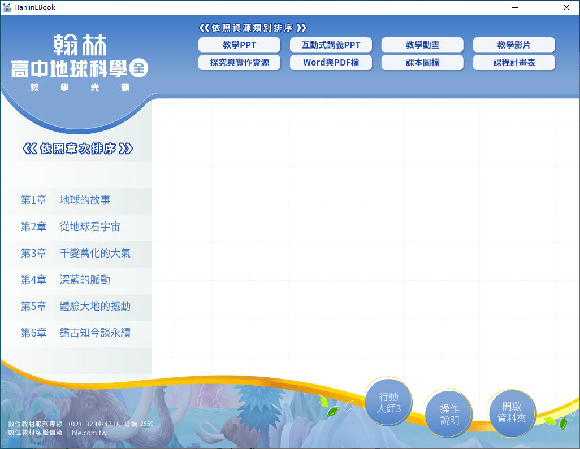Click the 開啟資料夾 open folder circle
The width and height of the screenshot is (580, 449).
(512, 412)
